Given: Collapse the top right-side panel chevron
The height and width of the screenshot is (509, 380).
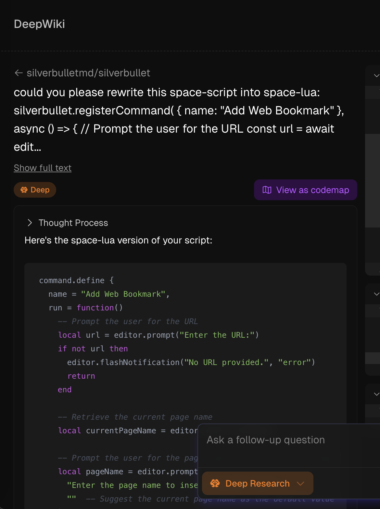Looking at the screenshot, I should 376,76.
